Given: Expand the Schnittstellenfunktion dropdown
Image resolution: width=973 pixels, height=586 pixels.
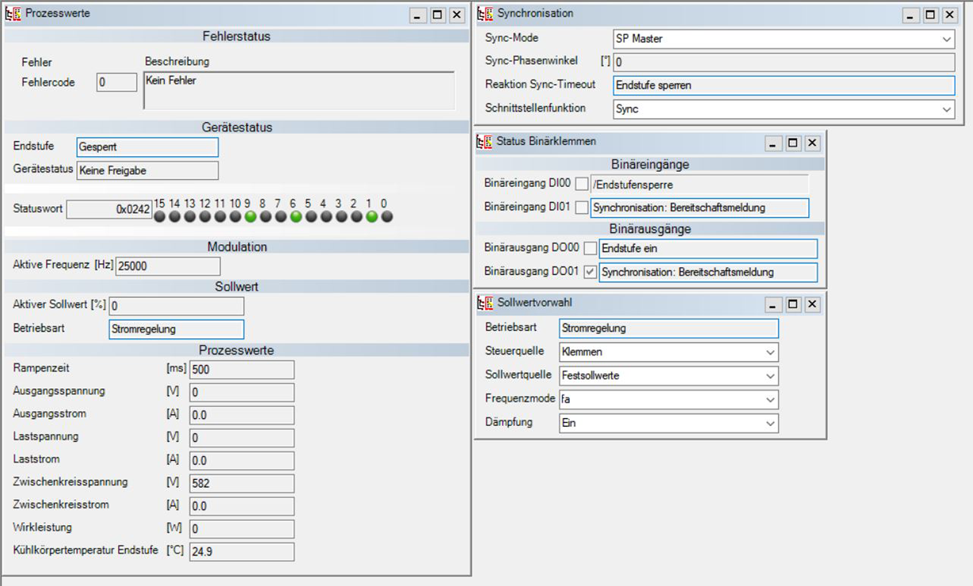Looking at the screenshot, I should [946, 110].
